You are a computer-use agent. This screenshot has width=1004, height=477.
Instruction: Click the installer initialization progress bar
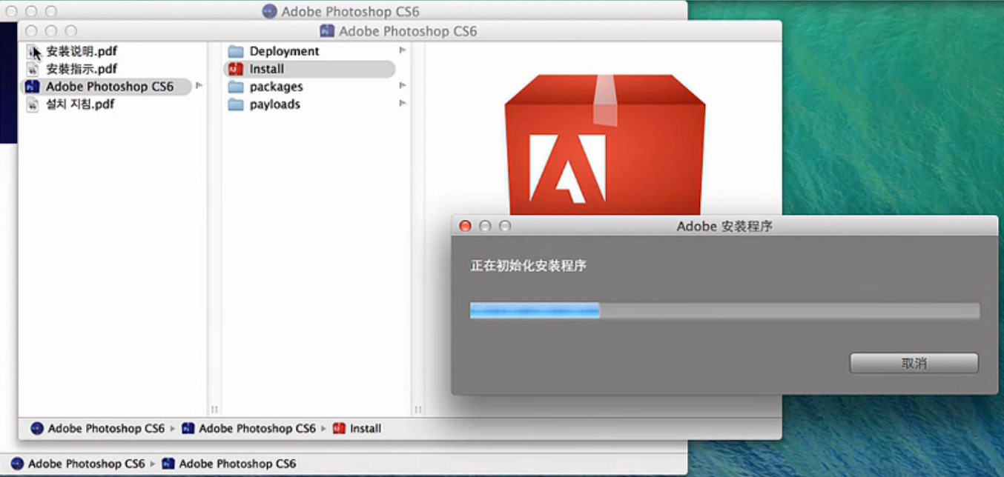(x=724, y=310)
